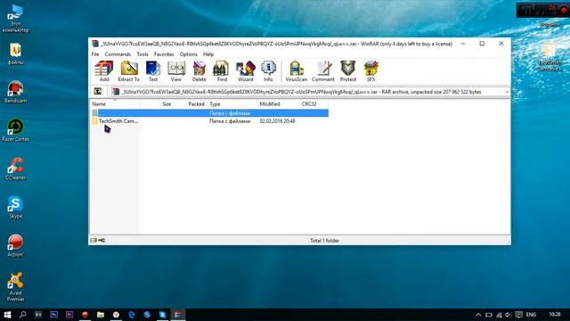
Task: Sort files by the Size column header
Action: (157, 104)
